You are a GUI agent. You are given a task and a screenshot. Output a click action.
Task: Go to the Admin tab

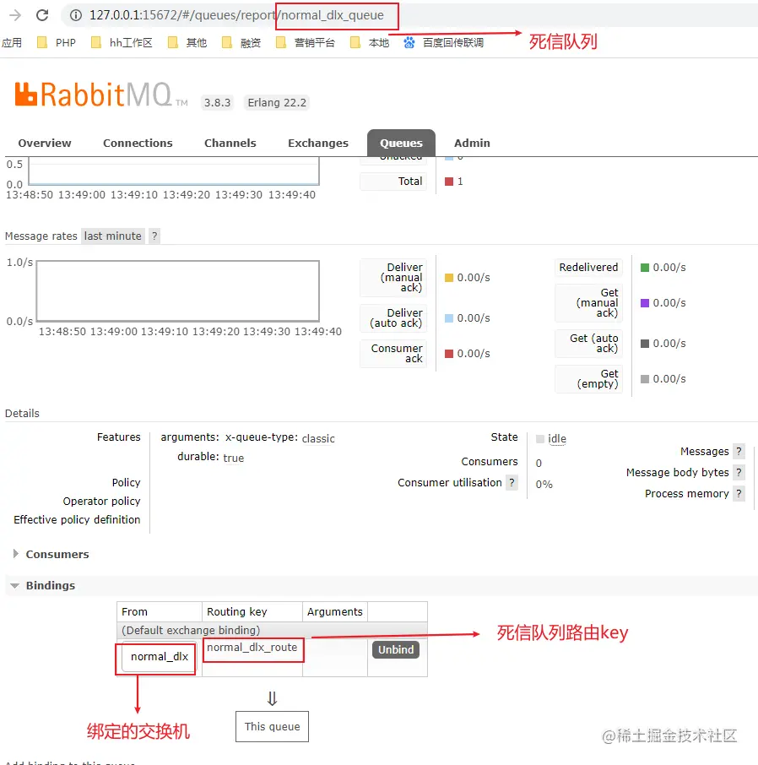coord(472,143)
